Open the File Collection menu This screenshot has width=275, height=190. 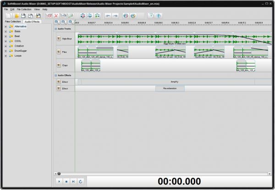[x=24, y=9]
